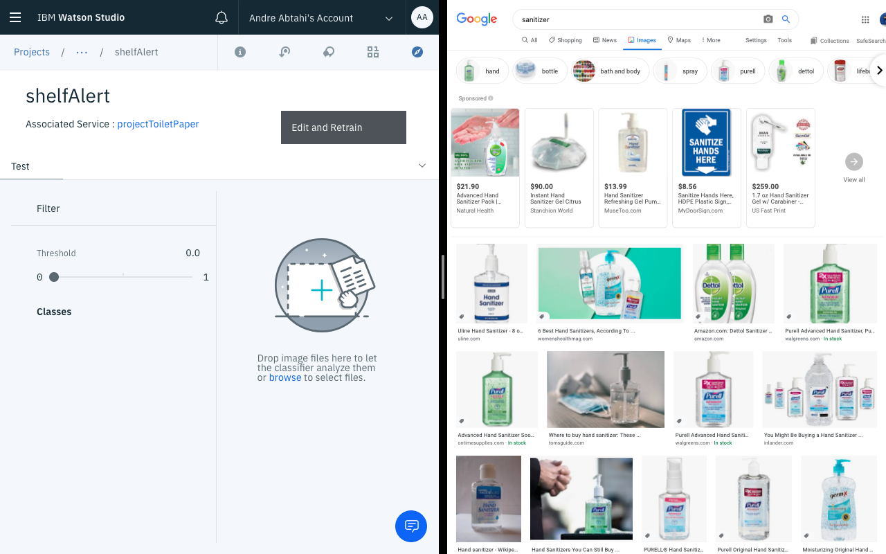Screen dimensions: 886x554
Task: Switch to Google News tab
Action: (605, 40)
